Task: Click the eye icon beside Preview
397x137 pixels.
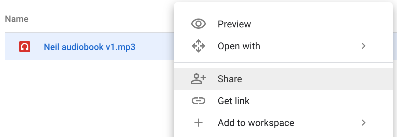Action: pos(198,24)
